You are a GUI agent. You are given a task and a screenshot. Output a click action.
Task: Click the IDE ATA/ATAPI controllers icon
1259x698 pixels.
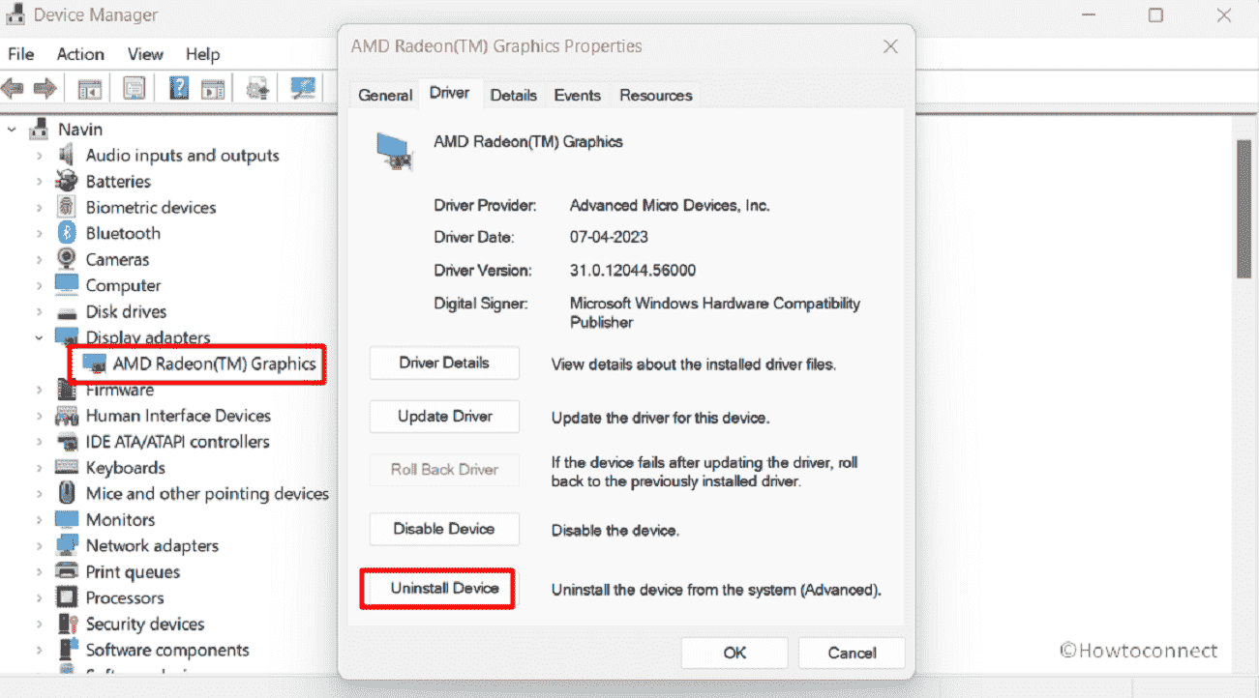coord(67,442)
